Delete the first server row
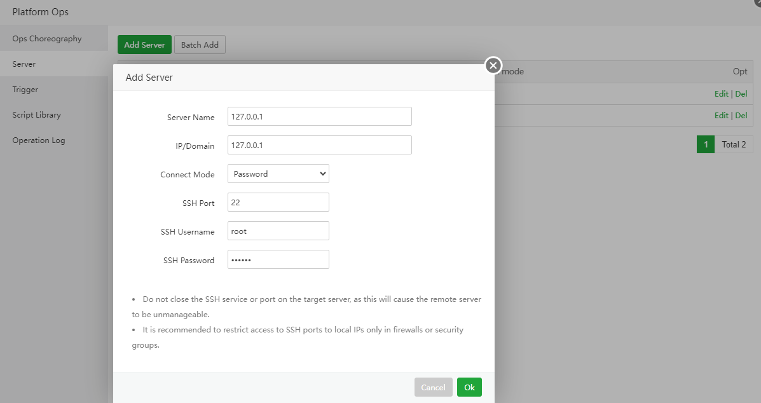 point(741,94)
